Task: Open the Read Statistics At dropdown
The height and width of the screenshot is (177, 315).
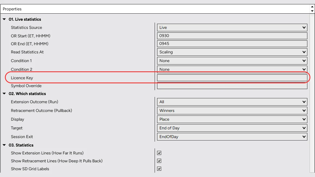Action: 232,52
